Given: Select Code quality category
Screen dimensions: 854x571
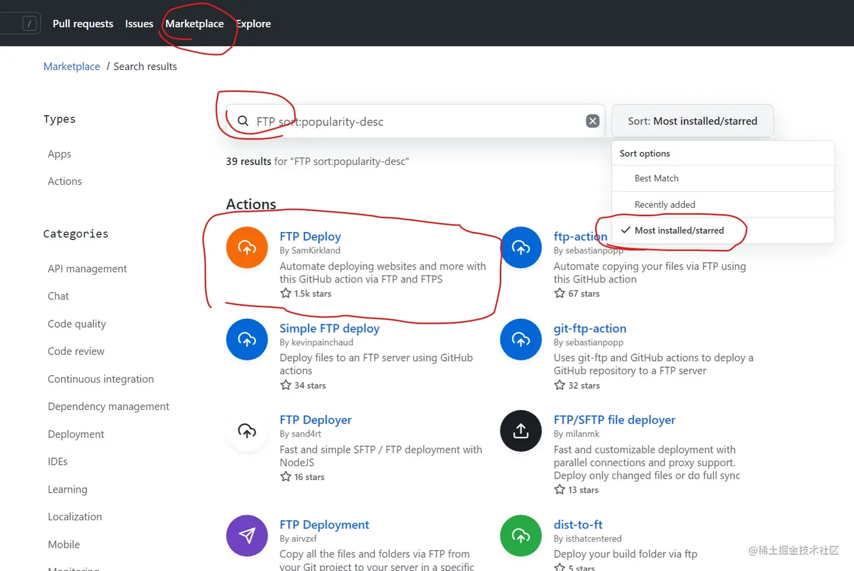Looking at the screenshot, I should (77, 324).
